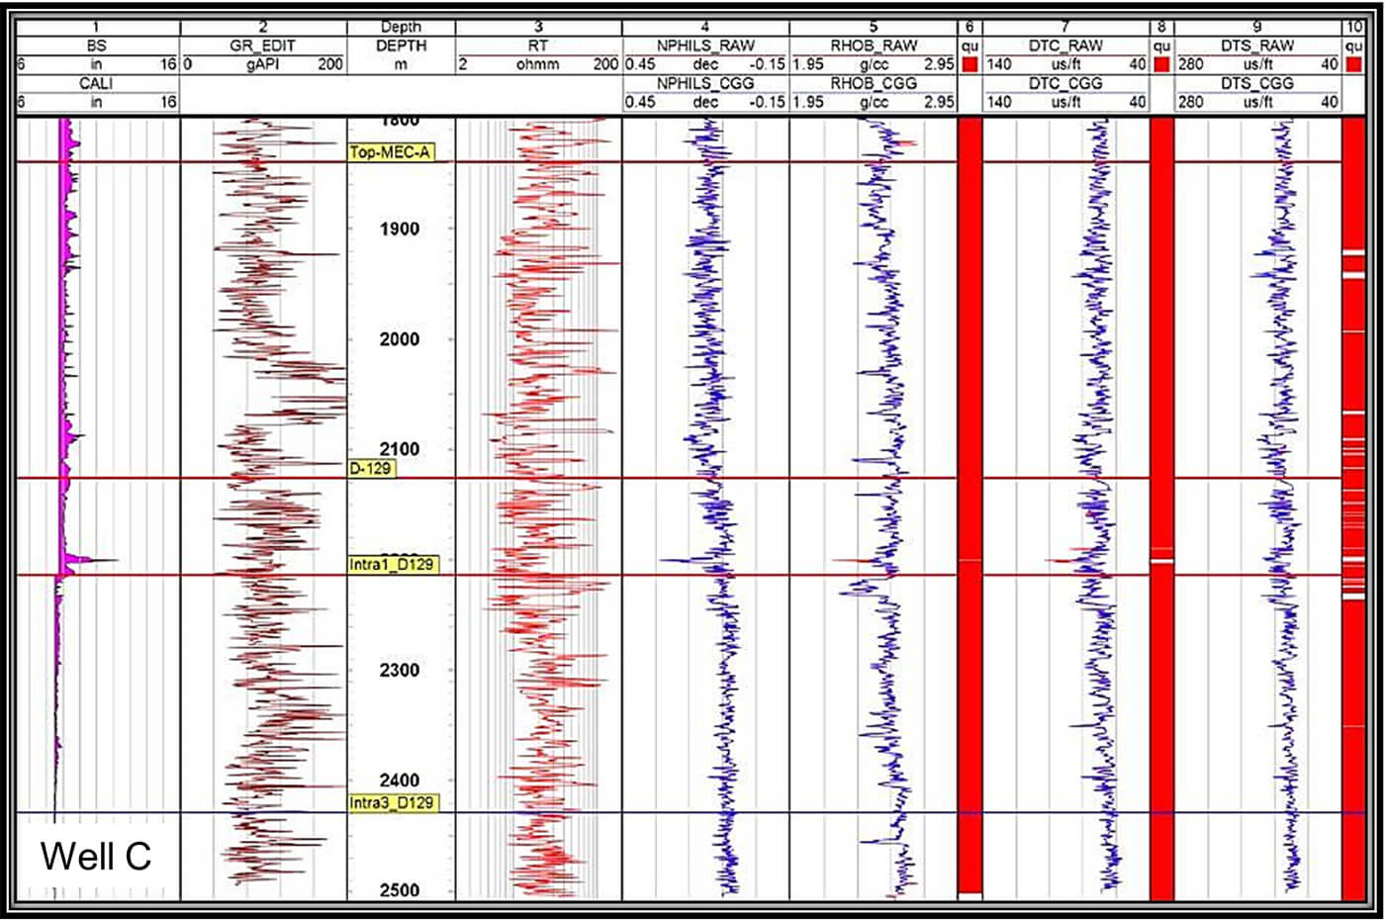Click the BS bit size curve label
Image resolution: width=1385 pixels, height=920 pixels.
click(x=96, y=46)
